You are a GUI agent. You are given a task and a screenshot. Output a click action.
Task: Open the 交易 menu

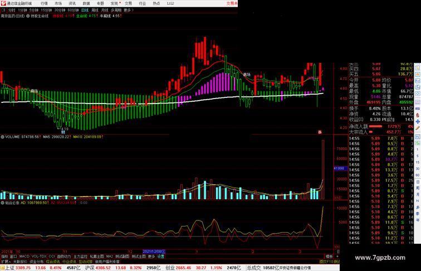pyautogui.click(x=128, y=3)
